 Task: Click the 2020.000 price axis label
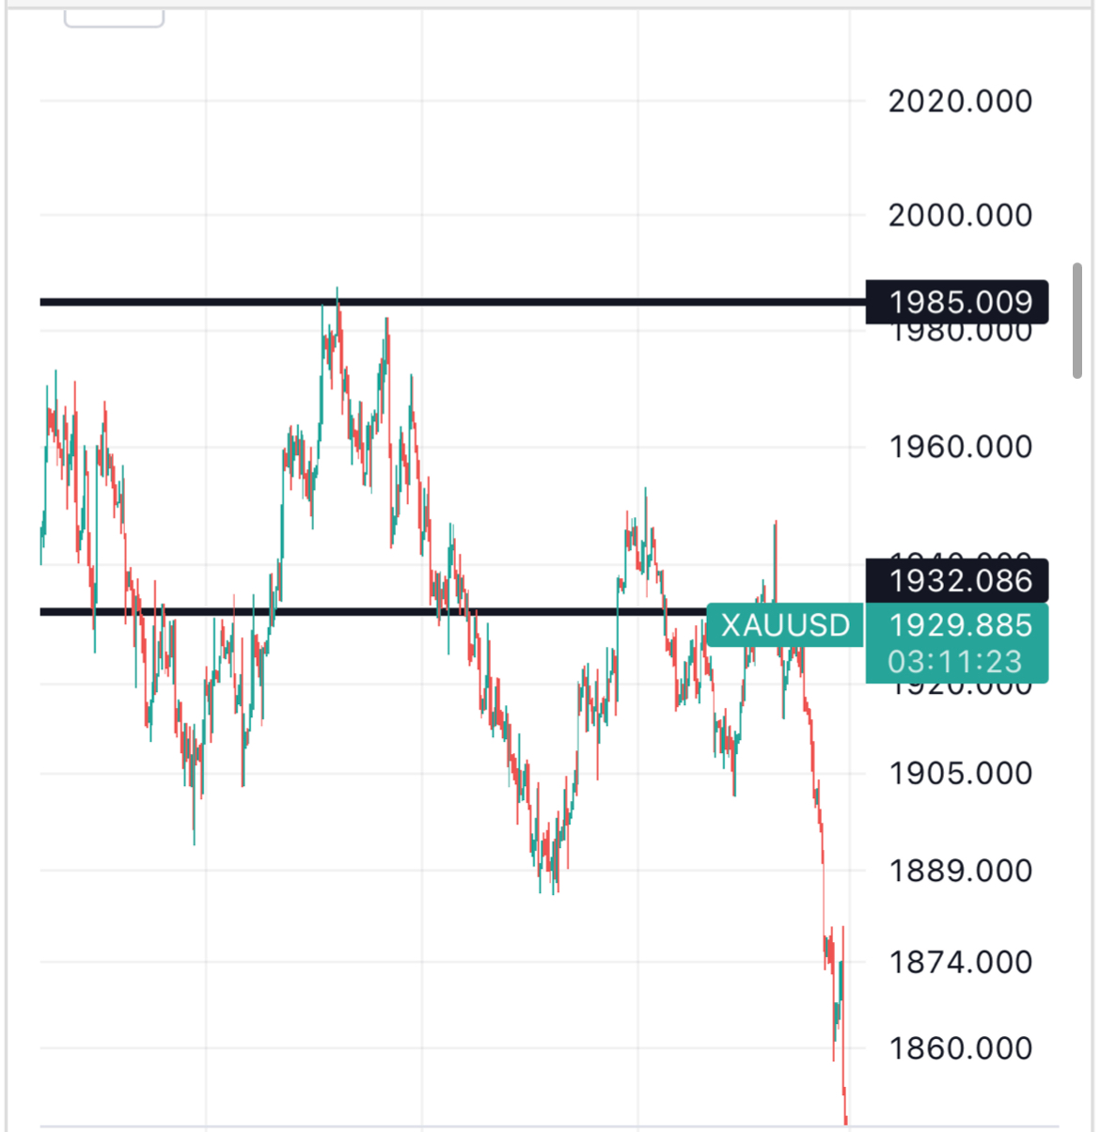pos(959,101)
